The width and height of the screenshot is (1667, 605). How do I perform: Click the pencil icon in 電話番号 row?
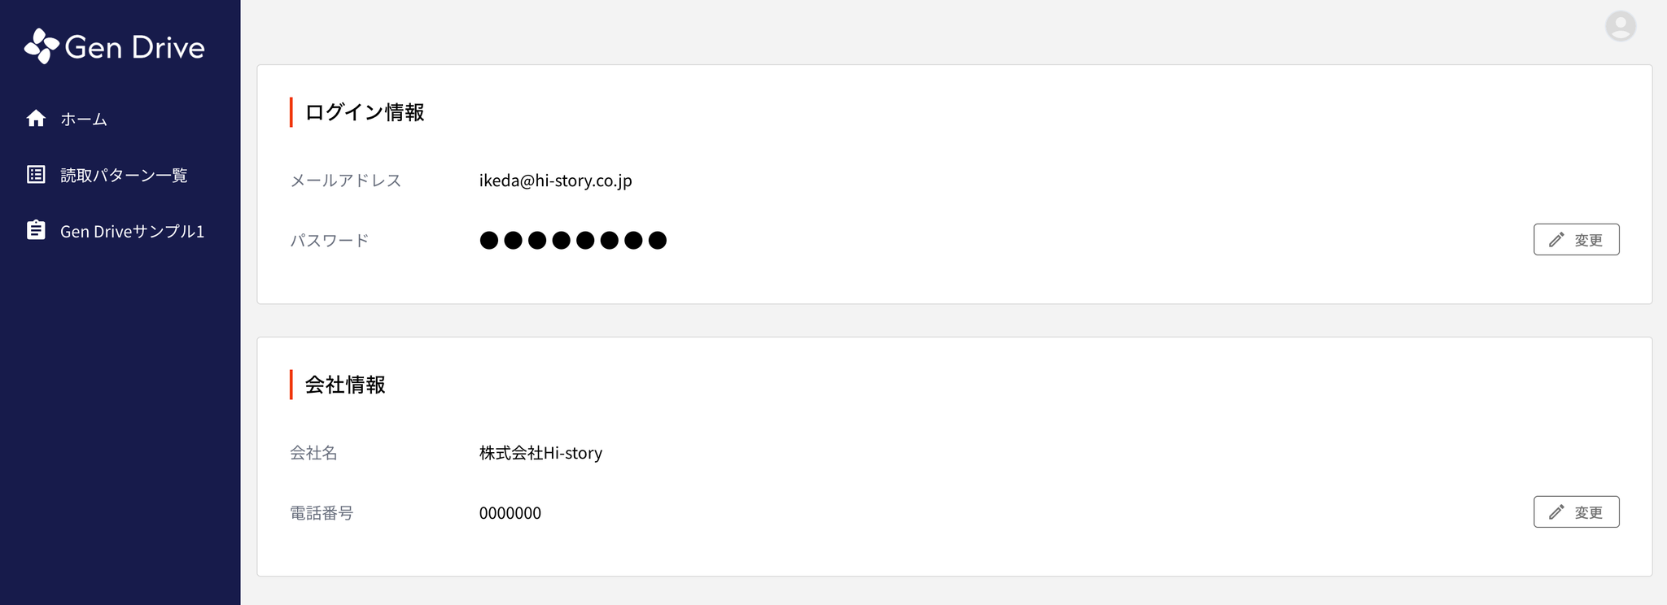1556,512
